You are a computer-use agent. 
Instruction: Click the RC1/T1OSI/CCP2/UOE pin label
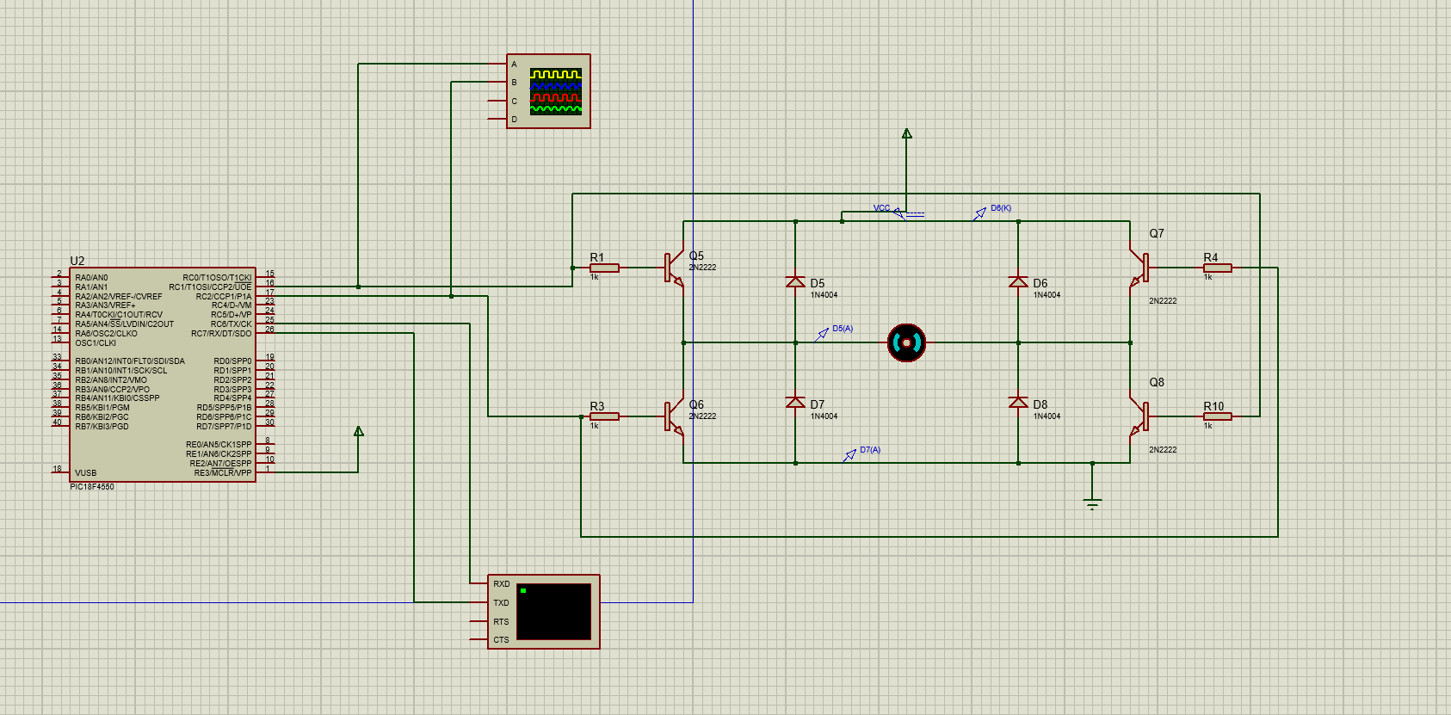click(x=210, y=287)
